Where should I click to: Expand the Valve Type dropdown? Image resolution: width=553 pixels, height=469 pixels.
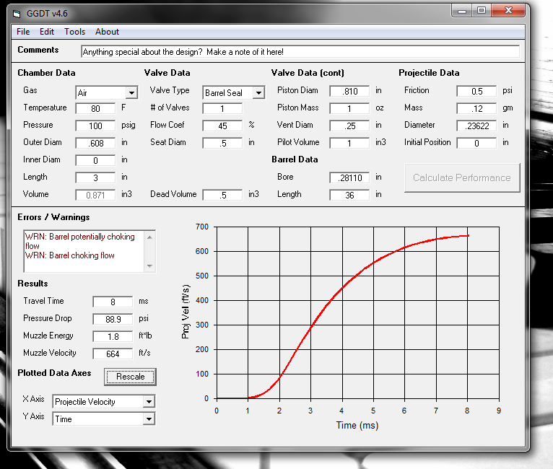(x=258, y=93)
